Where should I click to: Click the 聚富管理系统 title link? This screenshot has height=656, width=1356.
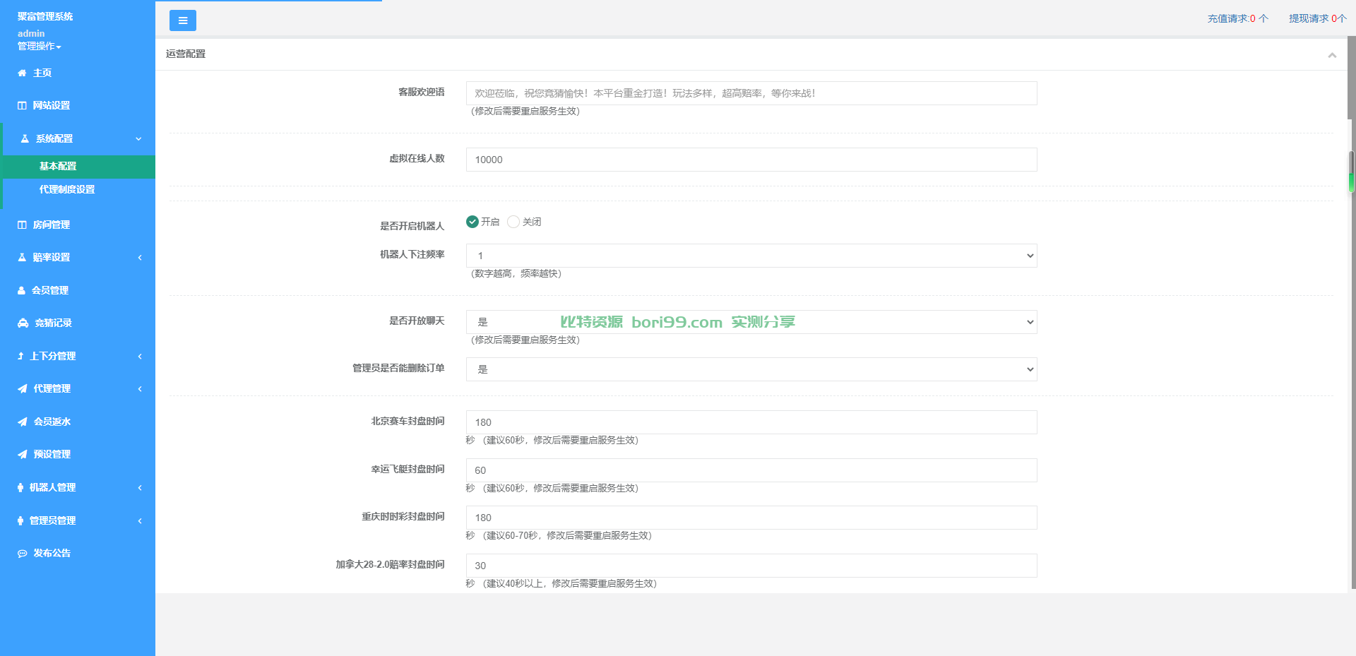point(45,16)
